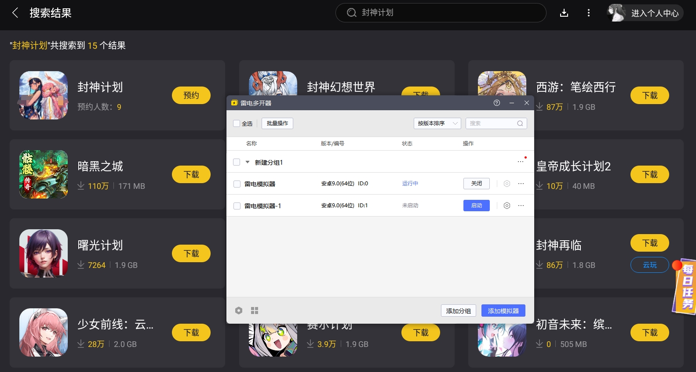
Task: Go back using the arrow beside 搜索结果
Action: [x=15, y=13]
